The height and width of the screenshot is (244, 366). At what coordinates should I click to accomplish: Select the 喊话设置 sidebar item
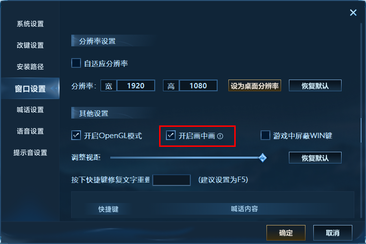pyautogui.click(x=30, y=110)
